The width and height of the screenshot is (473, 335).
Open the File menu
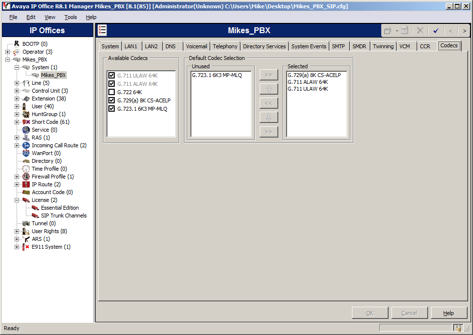point(13,17)
